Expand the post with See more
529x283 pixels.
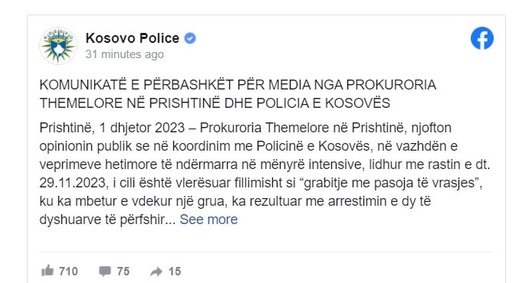(x=209, y=220)
